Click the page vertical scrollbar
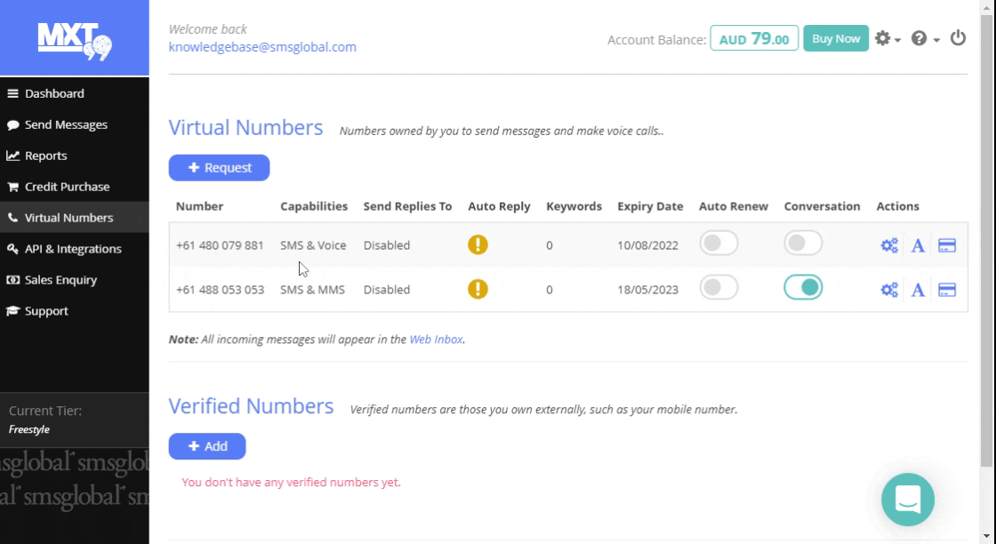The image size is (996, 544). (x=988, y=267)
